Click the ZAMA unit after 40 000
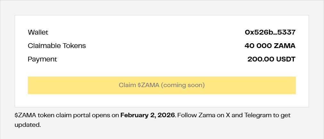The image size is (324, 139). [x=285, y=46]
